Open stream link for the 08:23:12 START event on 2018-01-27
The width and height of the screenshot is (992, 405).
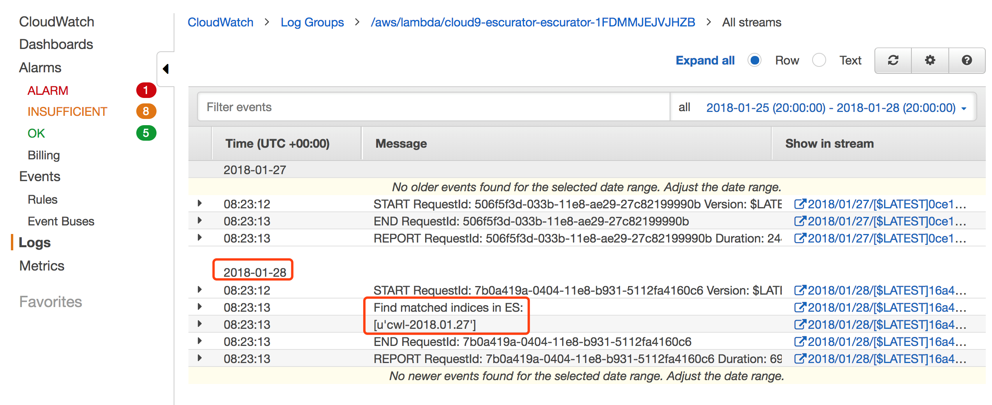(880, 204)
